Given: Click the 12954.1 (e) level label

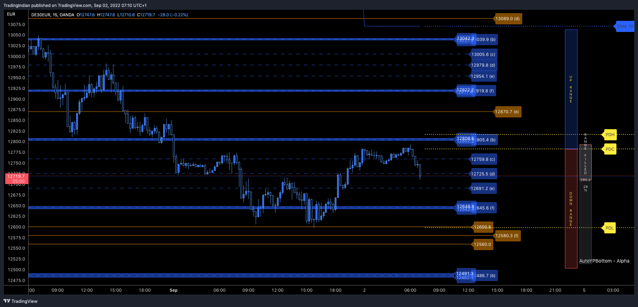Looking at the screenshot, I should click(x=483, y=76).
